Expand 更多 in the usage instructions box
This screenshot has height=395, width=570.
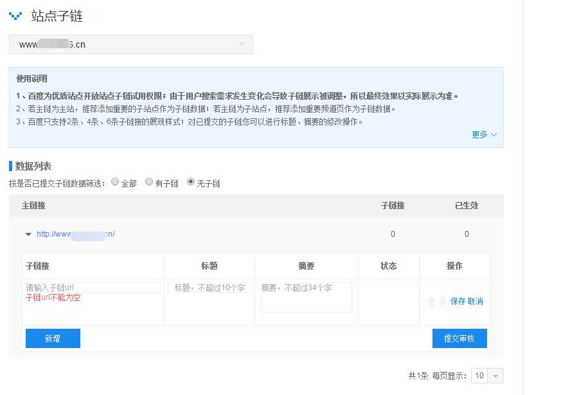pyautogui.click(x=483, y=134)
